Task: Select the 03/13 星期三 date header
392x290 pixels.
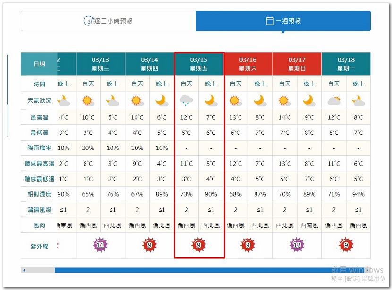Action: [x=100, y=64]
